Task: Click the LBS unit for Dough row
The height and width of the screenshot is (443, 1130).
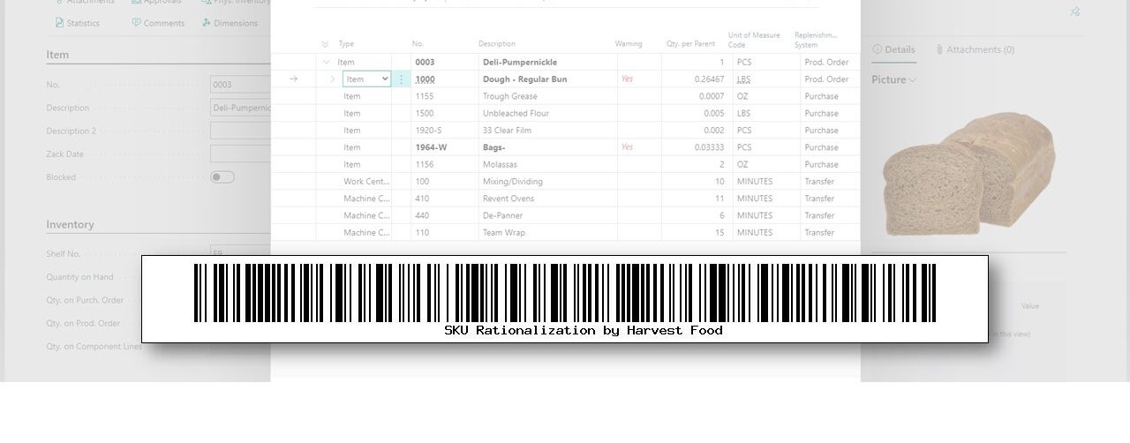Action: [744, 79]
